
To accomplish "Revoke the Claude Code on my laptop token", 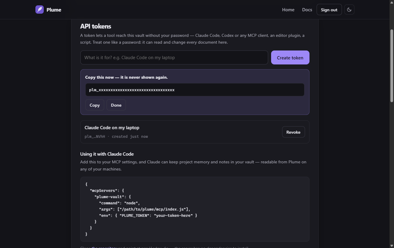I will pyautogui.click(x=293, y=132).
